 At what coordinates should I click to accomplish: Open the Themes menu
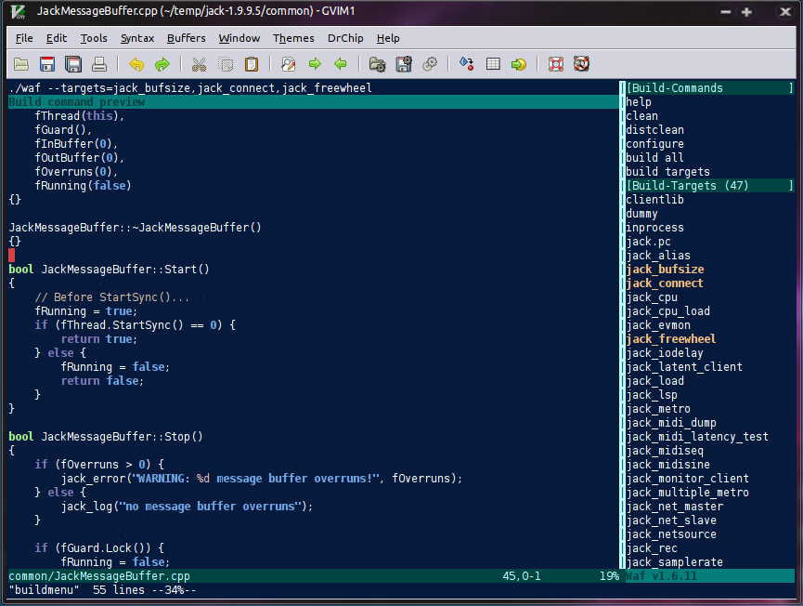tap(293, 38)
